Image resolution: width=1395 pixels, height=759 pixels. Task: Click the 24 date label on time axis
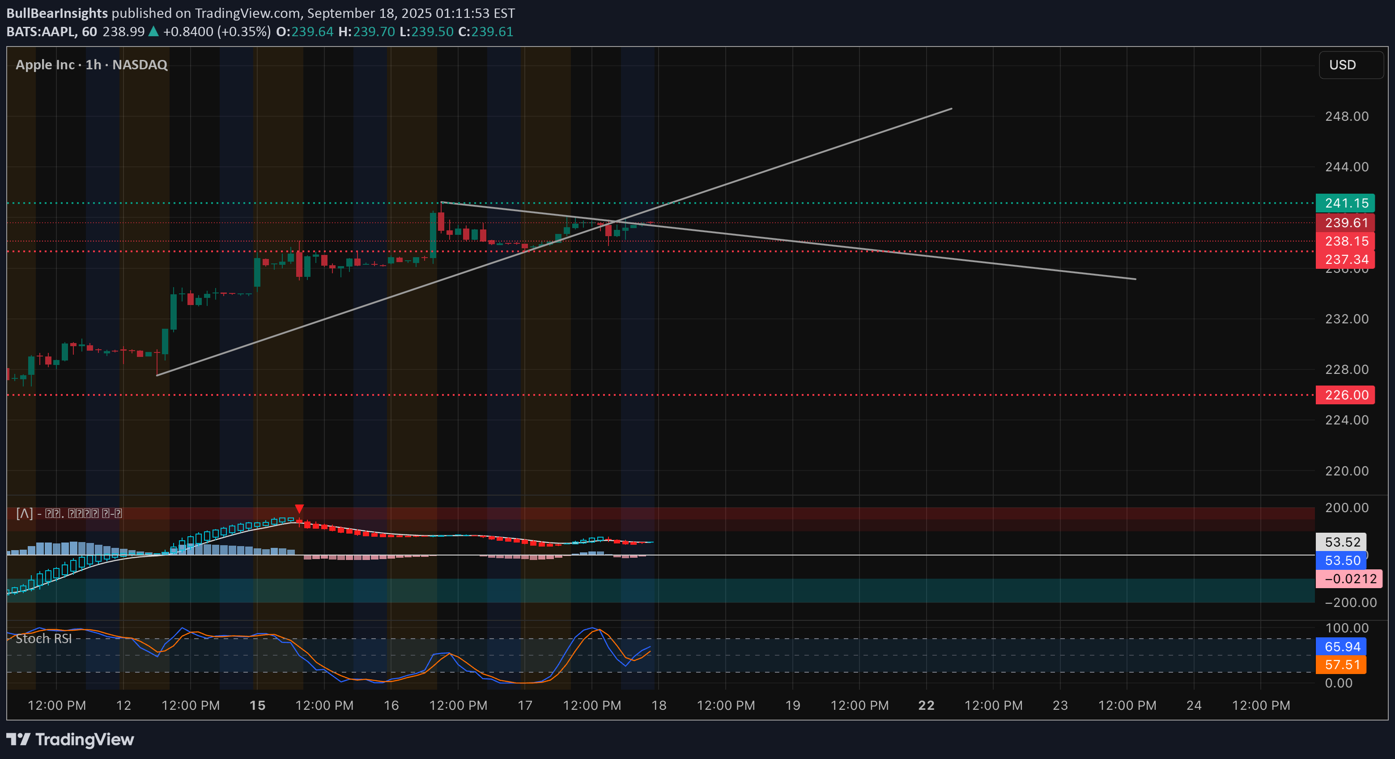click(1194, 705)
